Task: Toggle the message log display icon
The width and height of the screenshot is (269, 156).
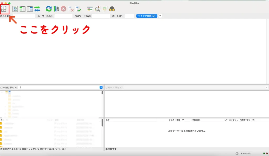Action: pyautogui.click(x=15, y=9)
